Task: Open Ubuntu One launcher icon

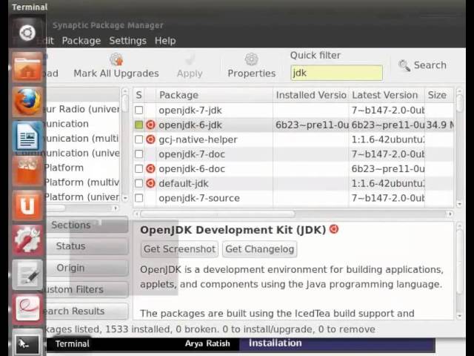Action: pyautogui.click(x=27, y=205)
